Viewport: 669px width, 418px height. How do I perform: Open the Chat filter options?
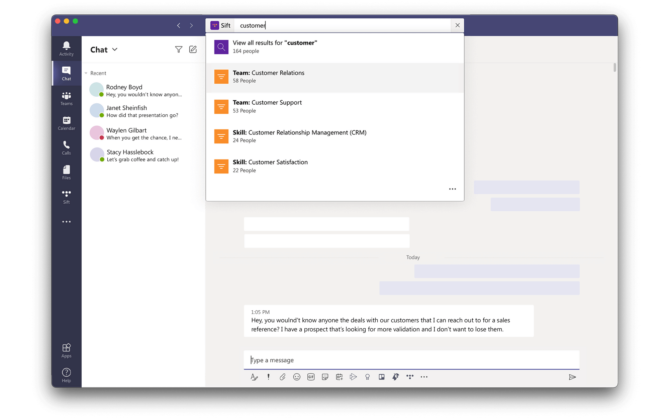pos(179,49)
